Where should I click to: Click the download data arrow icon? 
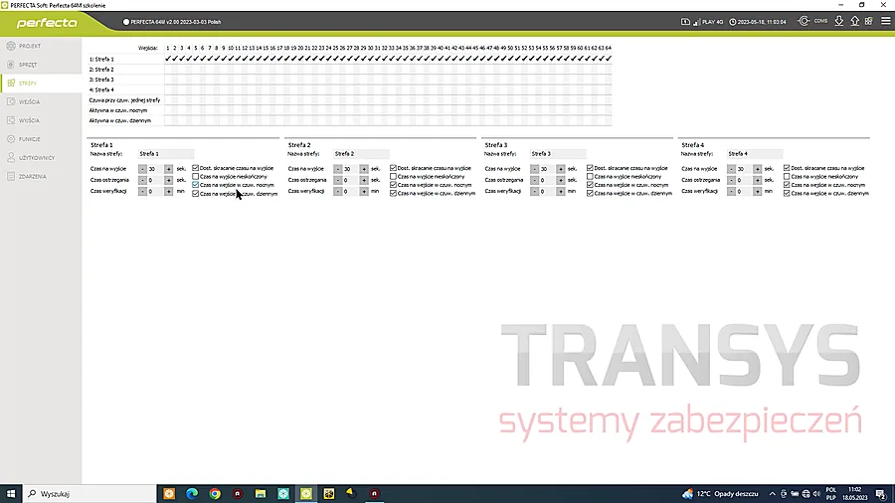[x=839, y=21]
